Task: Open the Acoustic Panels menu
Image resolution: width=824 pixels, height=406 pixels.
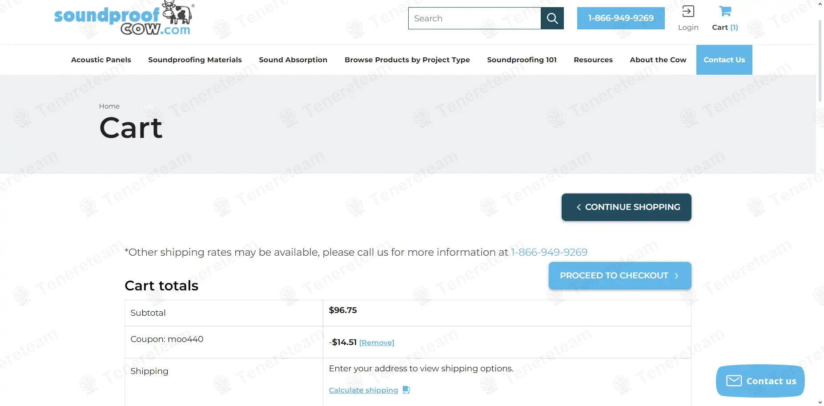Action: coord(101,60)
